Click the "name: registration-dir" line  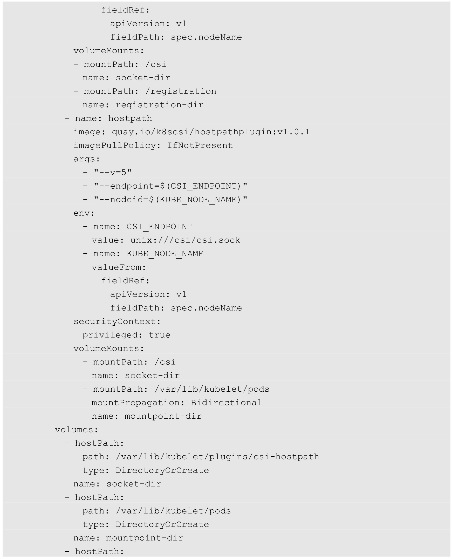click(143, 105)
